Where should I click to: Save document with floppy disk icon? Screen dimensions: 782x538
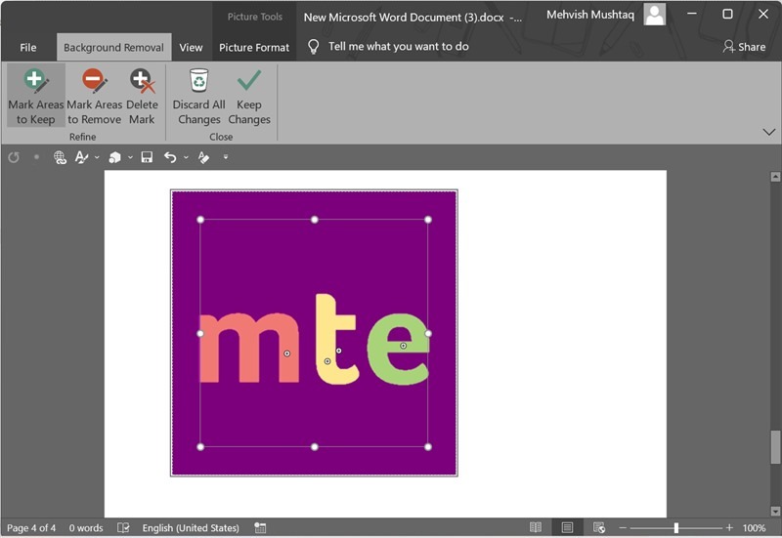(x=147, y=157)
